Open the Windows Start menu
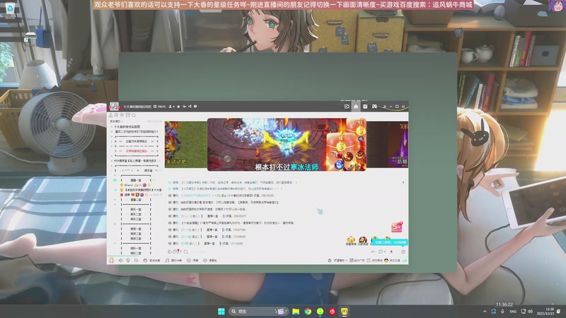 [221, 311]
